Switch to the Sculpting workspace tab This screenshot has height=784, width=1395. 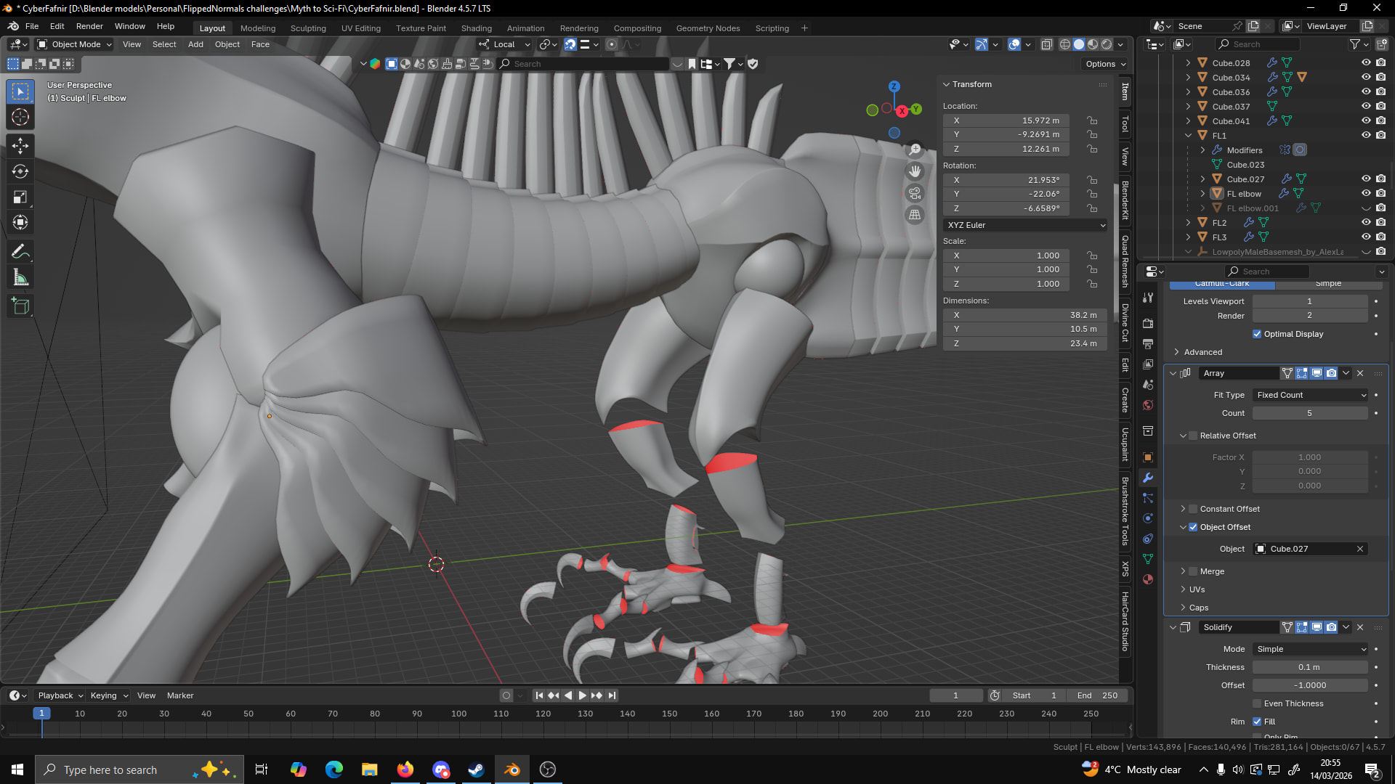click(x=308, y=28)
